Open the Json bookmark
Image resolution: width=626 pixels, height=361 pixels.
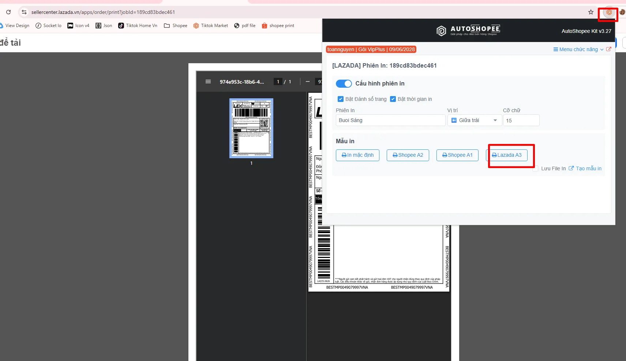coord(104,26)
